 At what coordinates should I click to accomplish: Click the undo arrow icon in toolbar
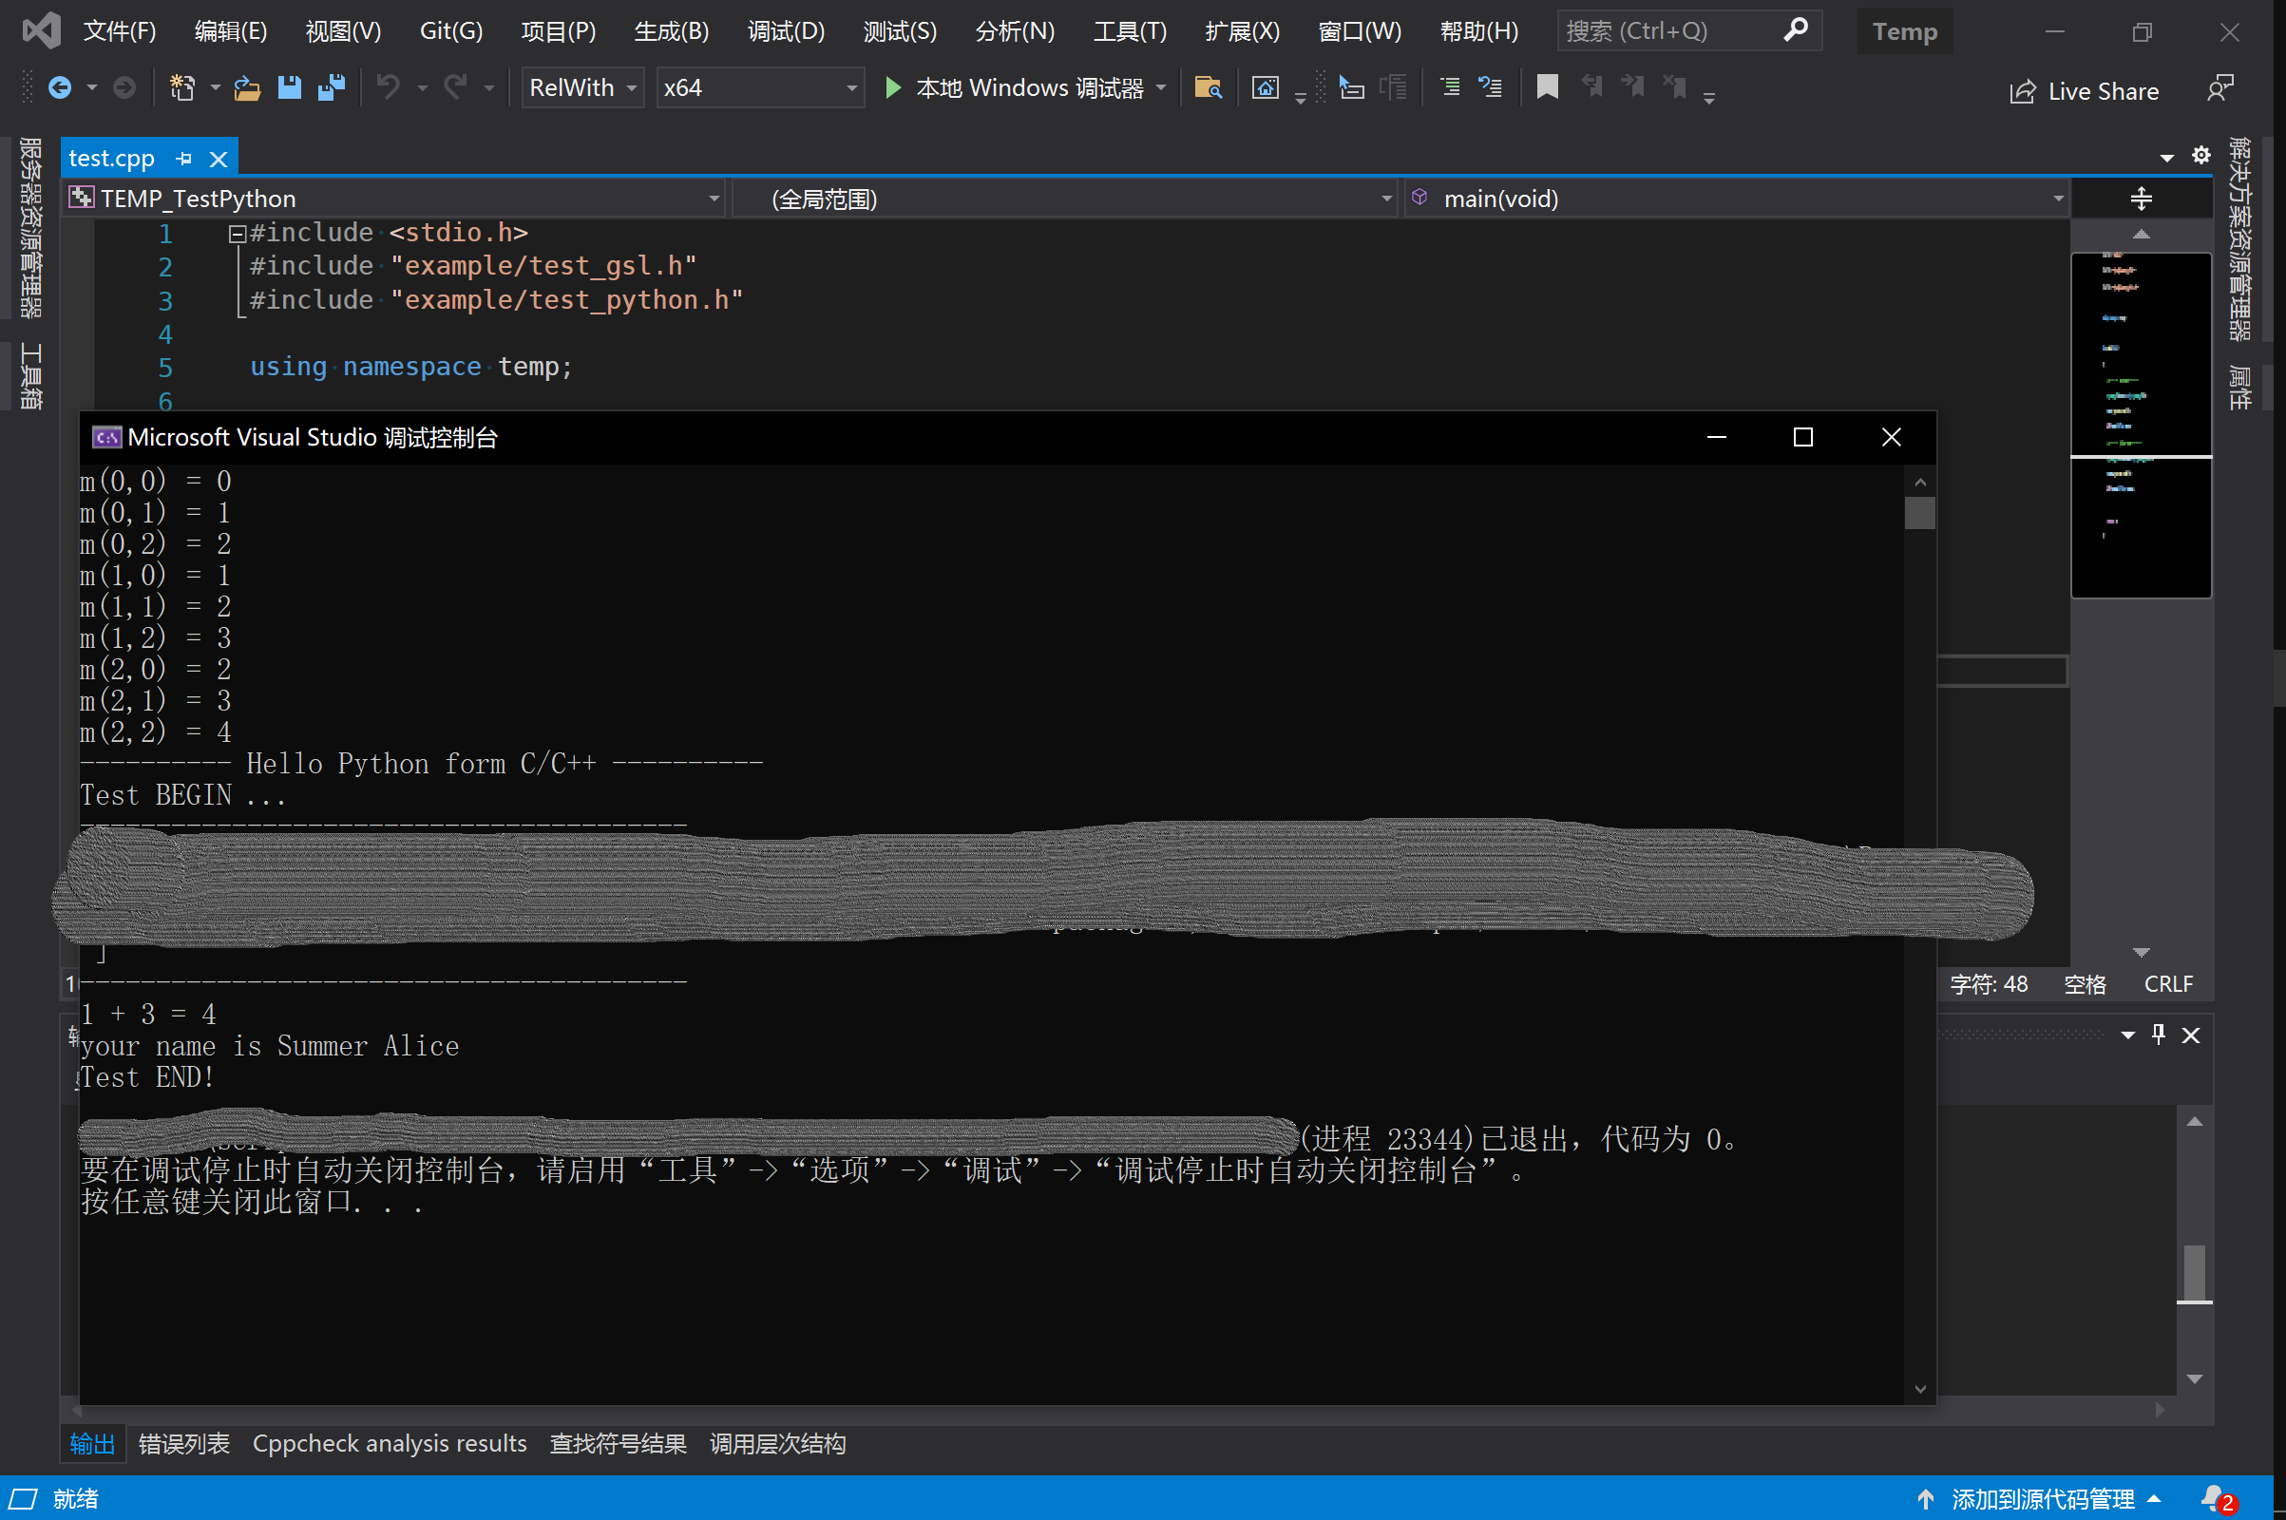coord(387,88)
